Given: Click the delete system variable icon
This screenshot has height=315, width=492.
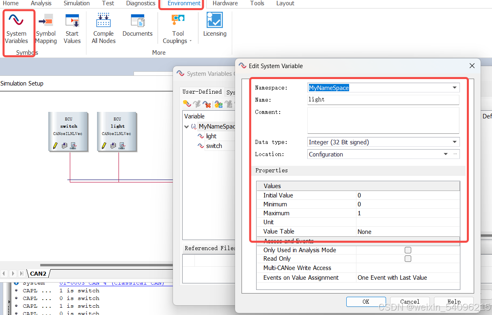Looking at the screenshot, I should tap(207, 104).
